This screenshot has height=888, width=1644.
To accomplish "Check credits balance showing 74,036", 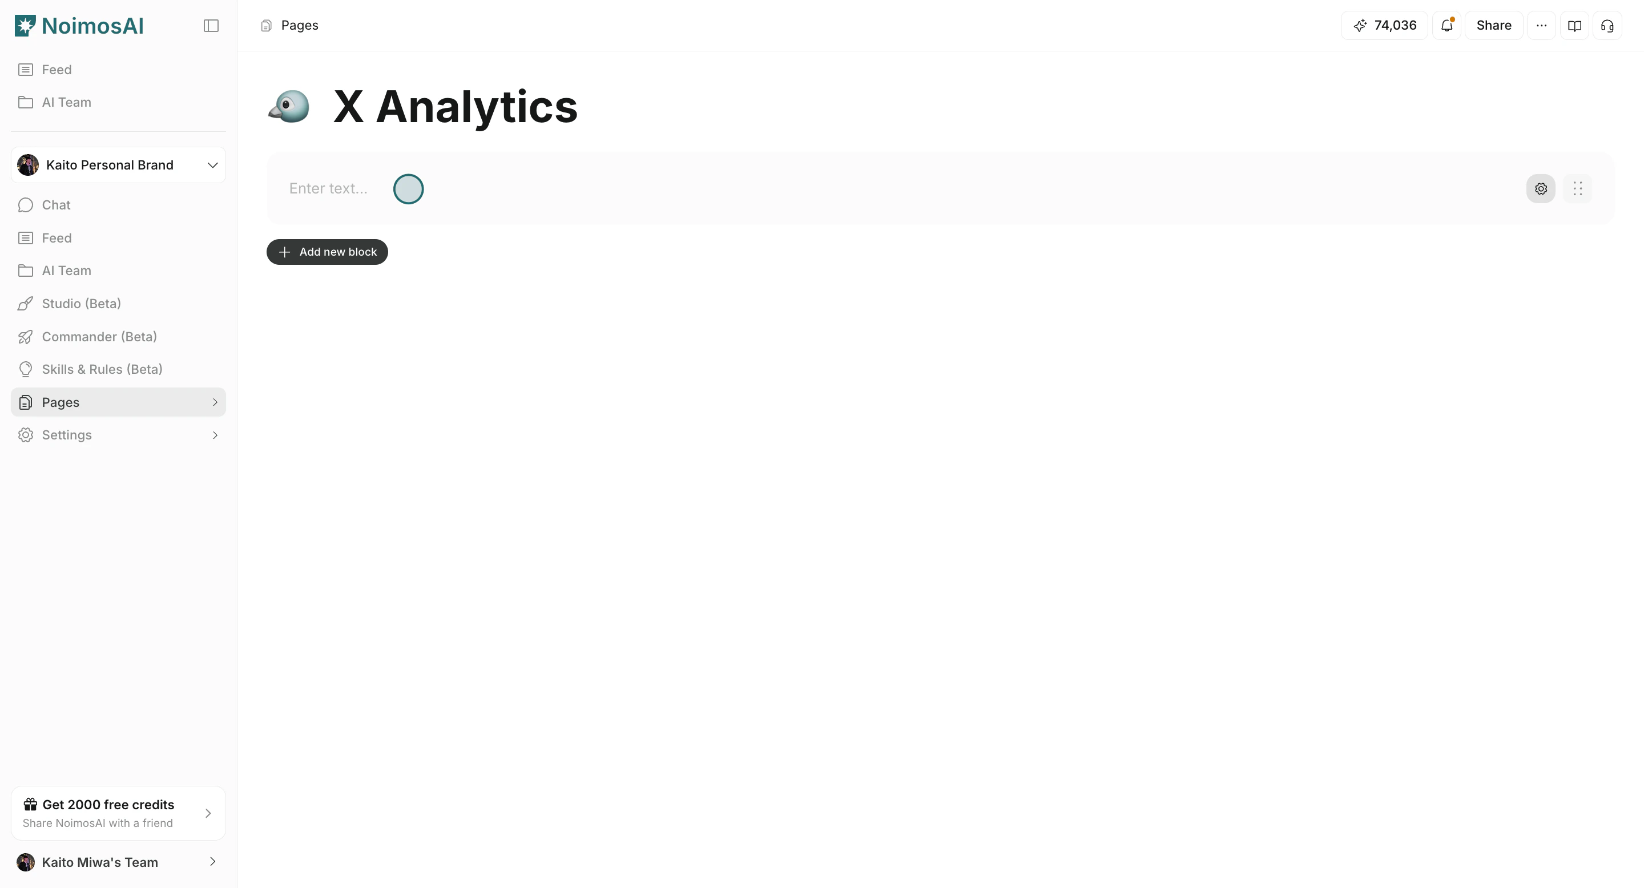I will (x=1384, y=26).
